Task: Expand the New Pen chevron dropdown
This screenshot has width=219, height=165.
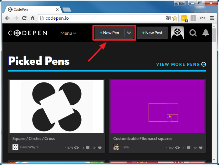Action: pos(129,33)
